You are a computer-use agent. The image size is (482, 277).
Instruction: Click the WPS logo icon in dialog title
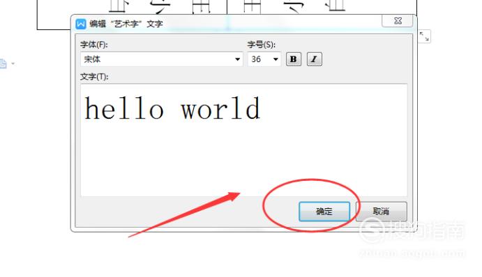[x=81, y=24]
